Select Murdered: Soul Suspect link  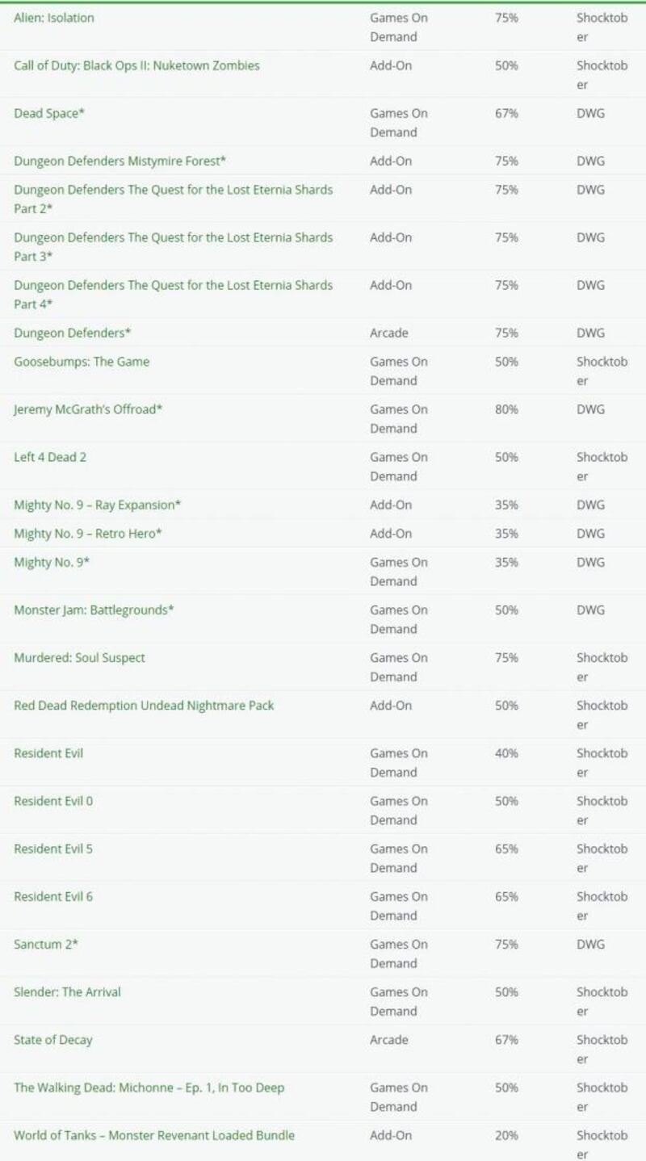[79, 658]
